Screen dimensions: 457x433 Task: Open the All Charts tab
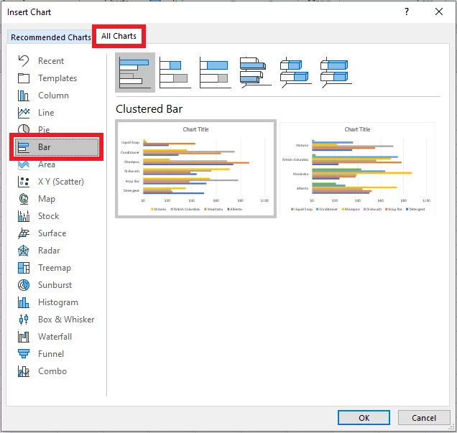point(119,36)
